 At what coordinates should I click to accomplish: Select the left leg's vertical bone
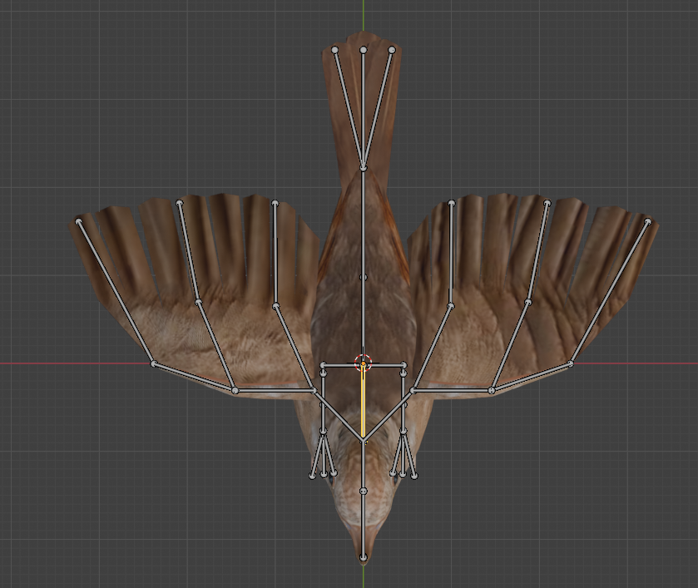click(x=323, y=399)
